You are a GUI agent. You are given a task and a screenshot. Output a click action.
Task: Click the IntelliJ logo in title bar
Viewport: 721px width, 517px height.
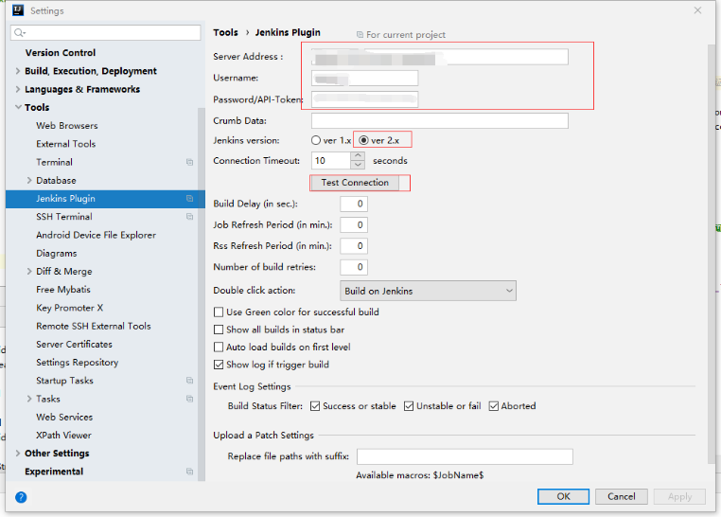click(x=18, y=10)
